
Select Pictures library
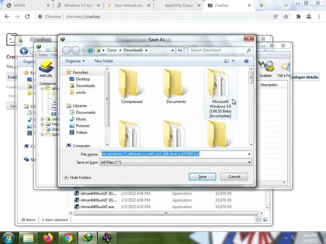[82, 125]
